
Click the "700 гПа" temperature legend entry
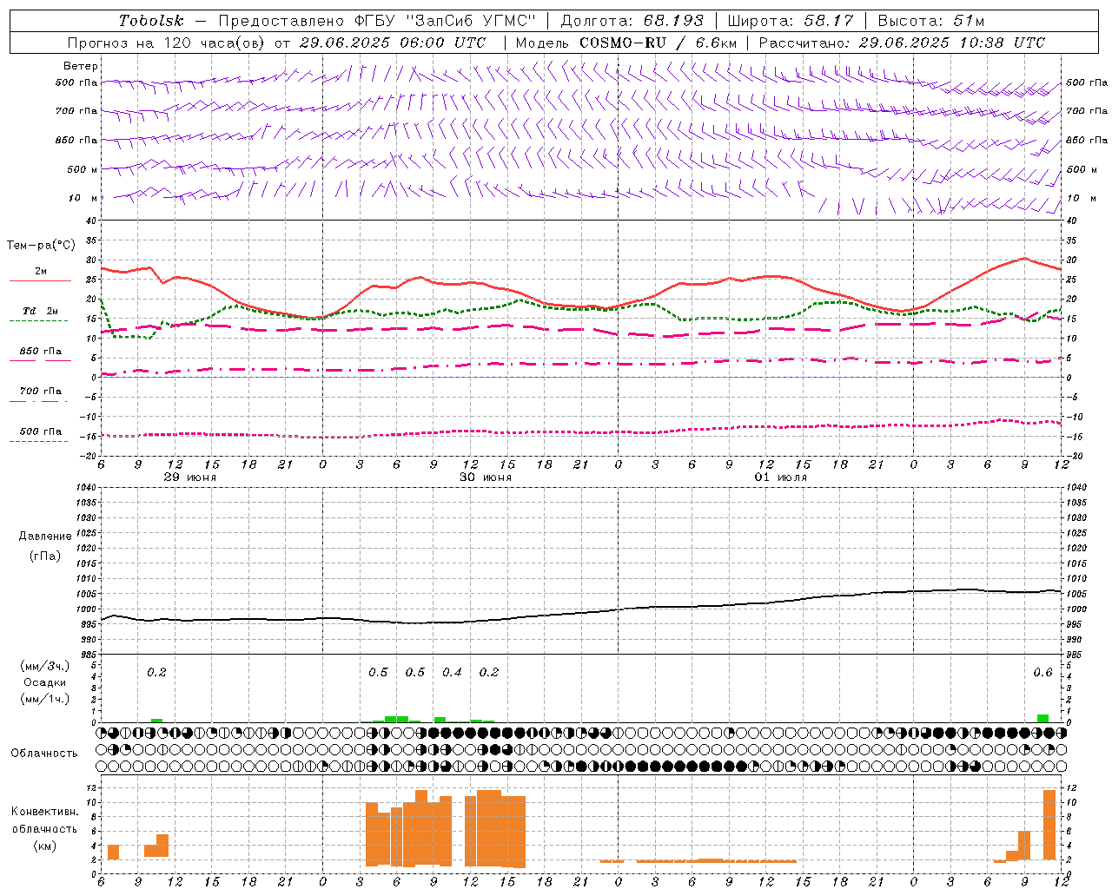coord(41,392)
